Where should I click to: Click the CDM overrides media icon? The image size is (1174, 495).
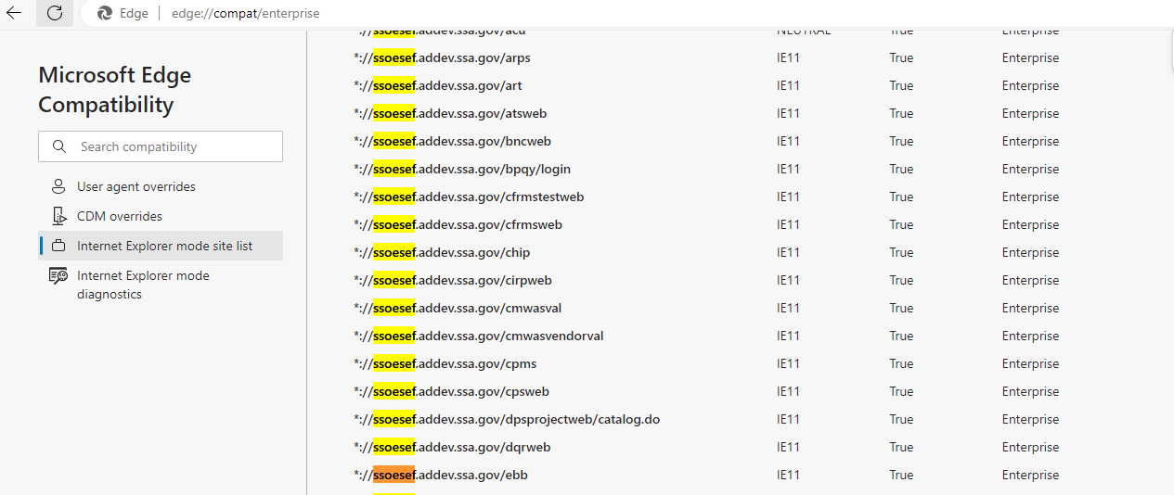(x=58, y=216)
